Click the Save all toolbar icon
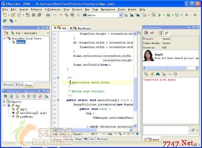 click(39, 15)
